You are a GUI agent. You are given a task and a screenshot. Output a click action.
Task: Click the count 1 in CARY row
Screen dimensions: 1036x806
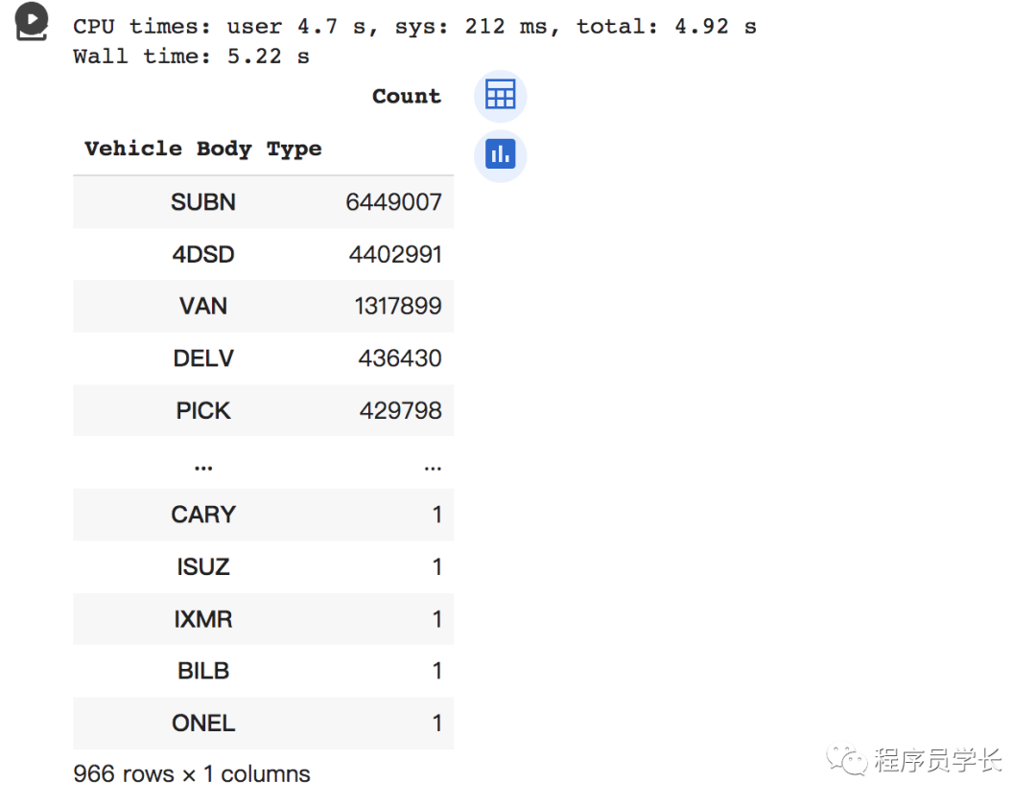[436, 515]
